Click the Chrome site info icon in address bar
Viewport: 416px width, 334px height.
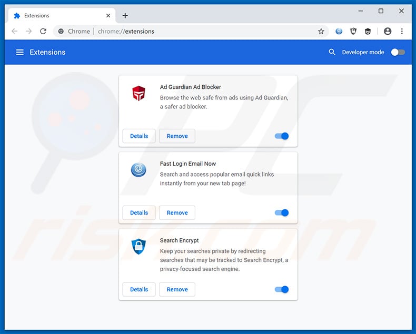coord(61,31)
